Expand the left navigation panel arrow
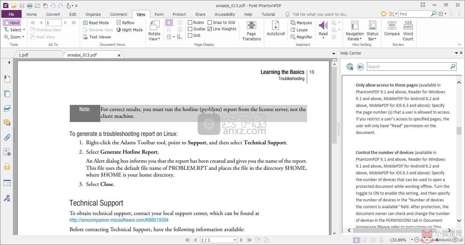The image size is (465, 245). [9, 62]
